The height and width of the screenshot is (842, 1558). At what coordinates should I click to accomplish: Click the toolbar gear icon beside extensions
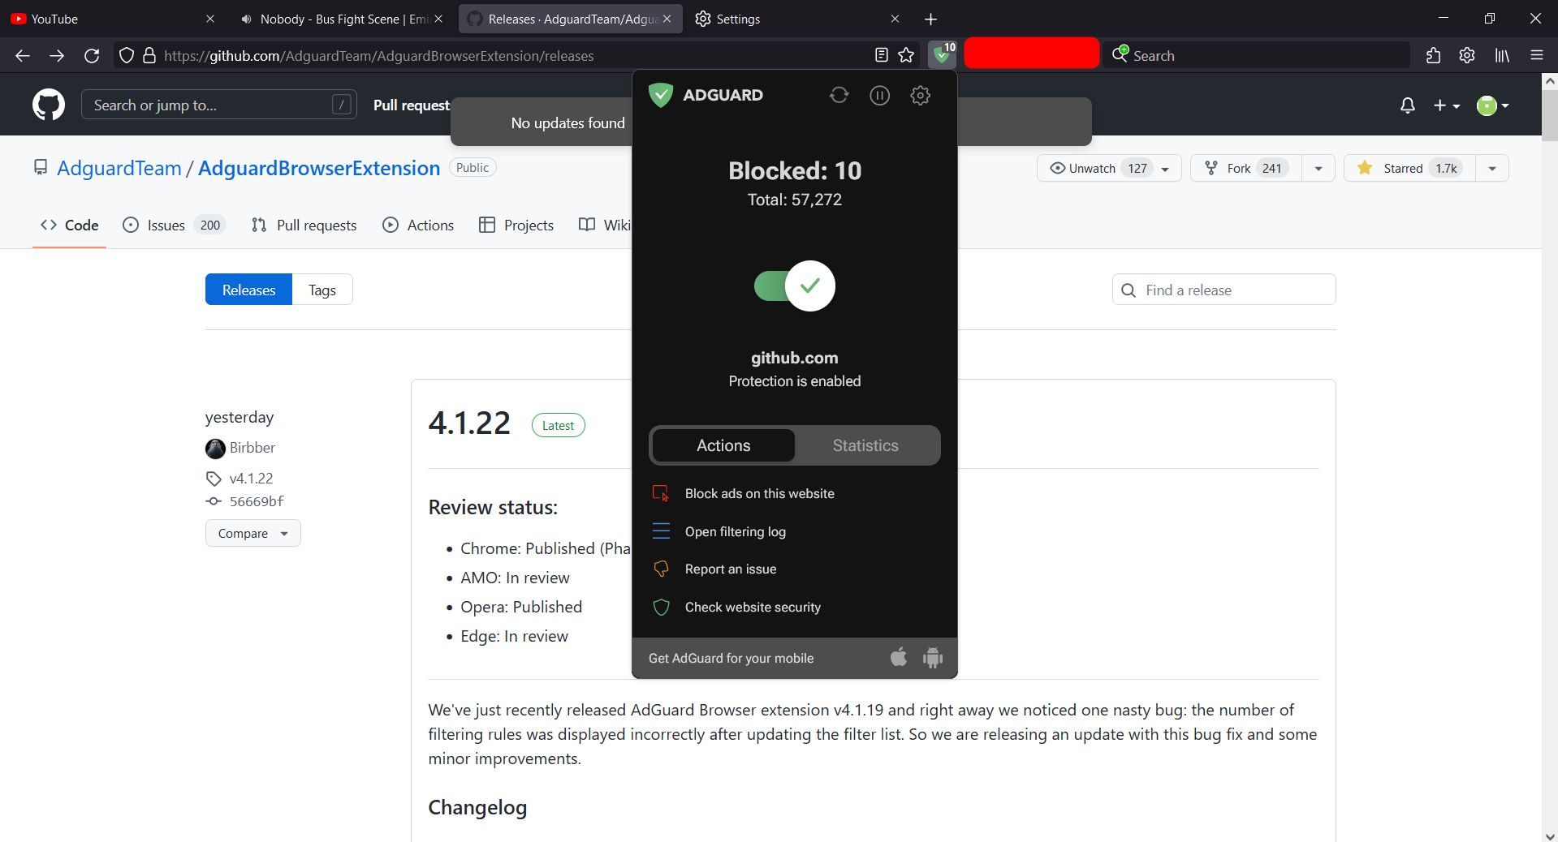(x=1467, y=55)
